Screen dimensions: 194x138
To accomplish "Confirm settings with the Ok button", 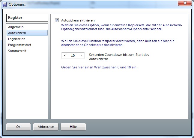I will (x=18, y=127).
